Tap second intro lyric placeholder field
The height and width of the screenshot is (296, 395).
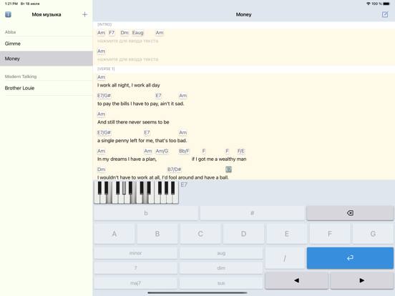(x=127, y=59)
